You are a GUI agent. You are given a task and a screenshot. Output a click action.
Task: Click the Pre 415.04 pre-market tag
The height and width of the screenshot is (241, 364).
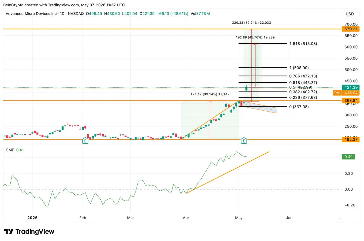coord(346,93)
